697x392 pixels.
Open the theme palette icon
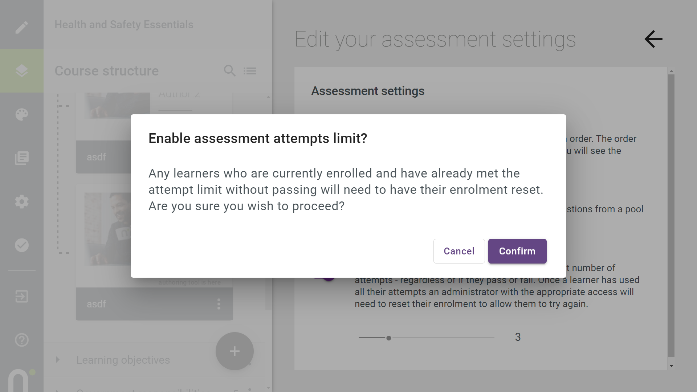tap(22, 114)
